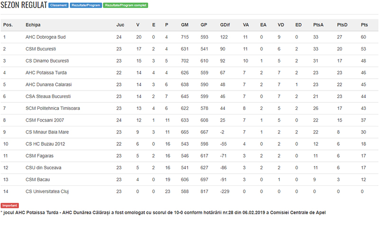Click the Pts column header
Image resolution: width=379 pixels, height=225 pixels.
click(364, 24)
